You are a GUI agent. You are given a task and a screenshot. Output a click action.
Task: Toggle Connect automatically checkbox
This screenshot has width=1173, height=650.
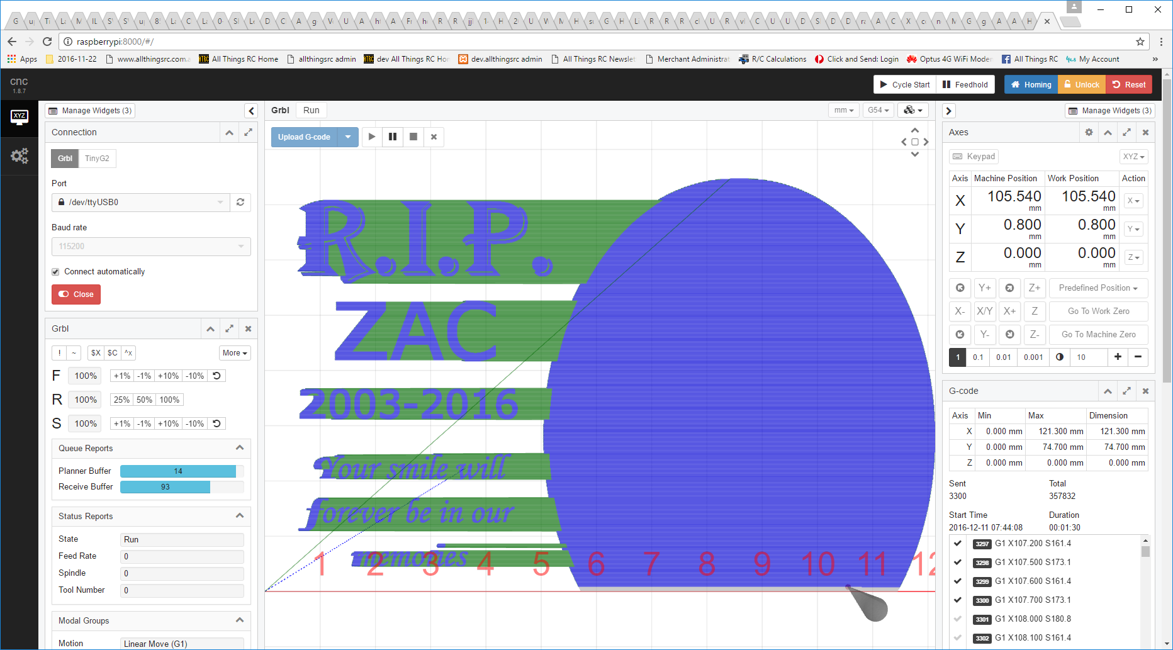56,272
